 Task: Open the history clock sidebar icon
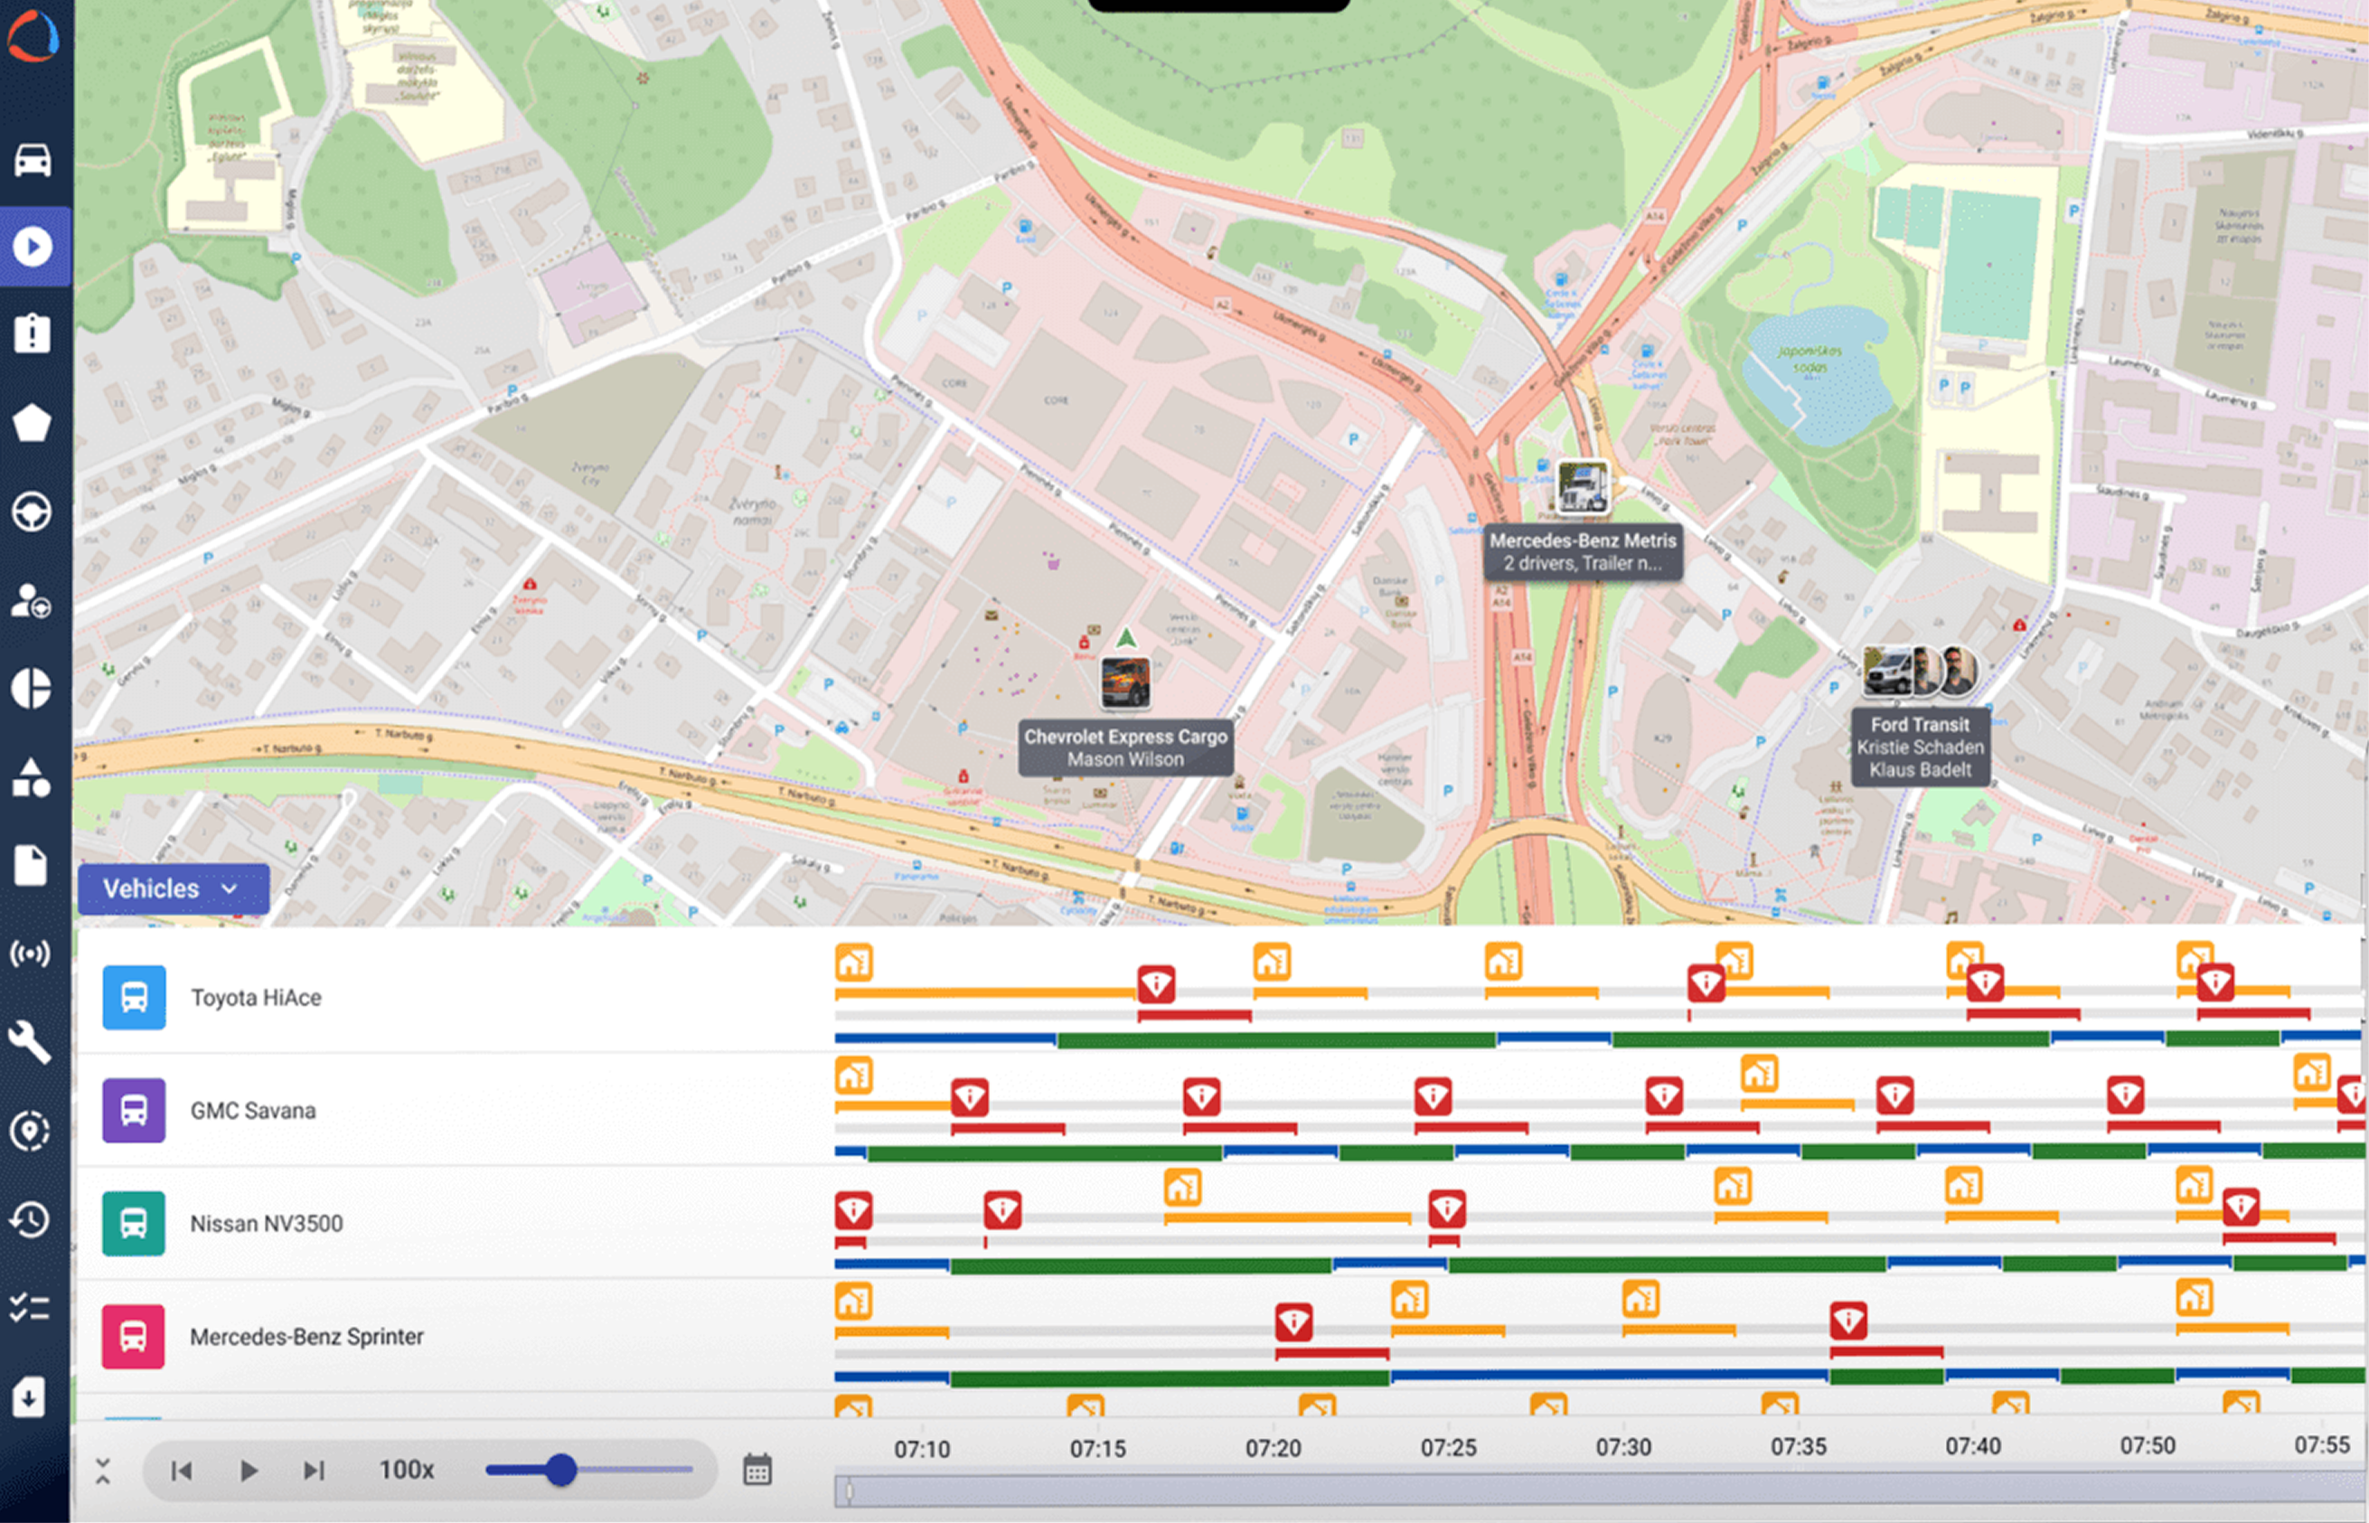coord(31,1219)
